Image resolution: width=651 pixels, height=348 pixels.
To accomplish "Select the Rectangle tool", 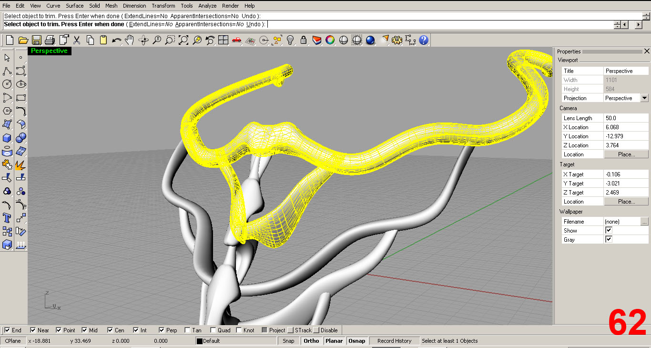I will [21, 98].
